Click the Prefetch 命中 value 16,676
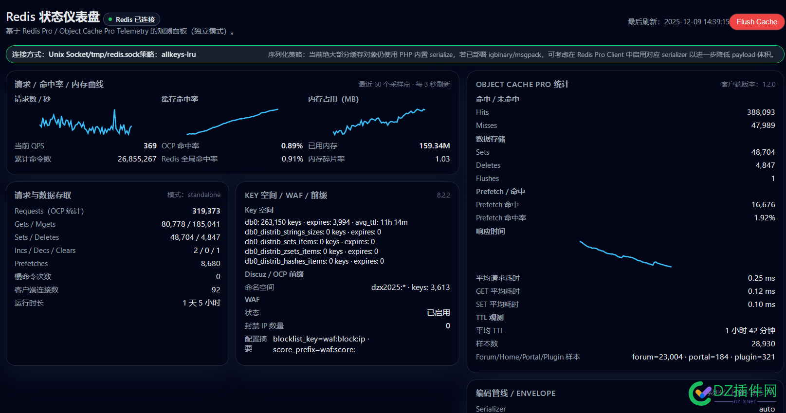The image size is (786, 413). point(763,205)
